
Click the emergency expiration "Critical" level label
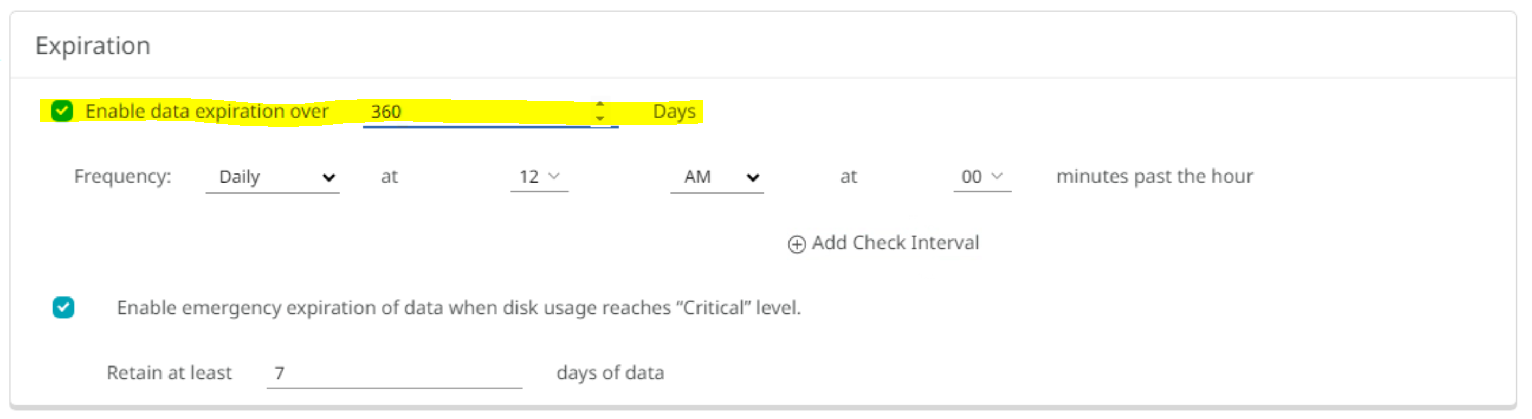pyautogui.click(x=458, y=308)
